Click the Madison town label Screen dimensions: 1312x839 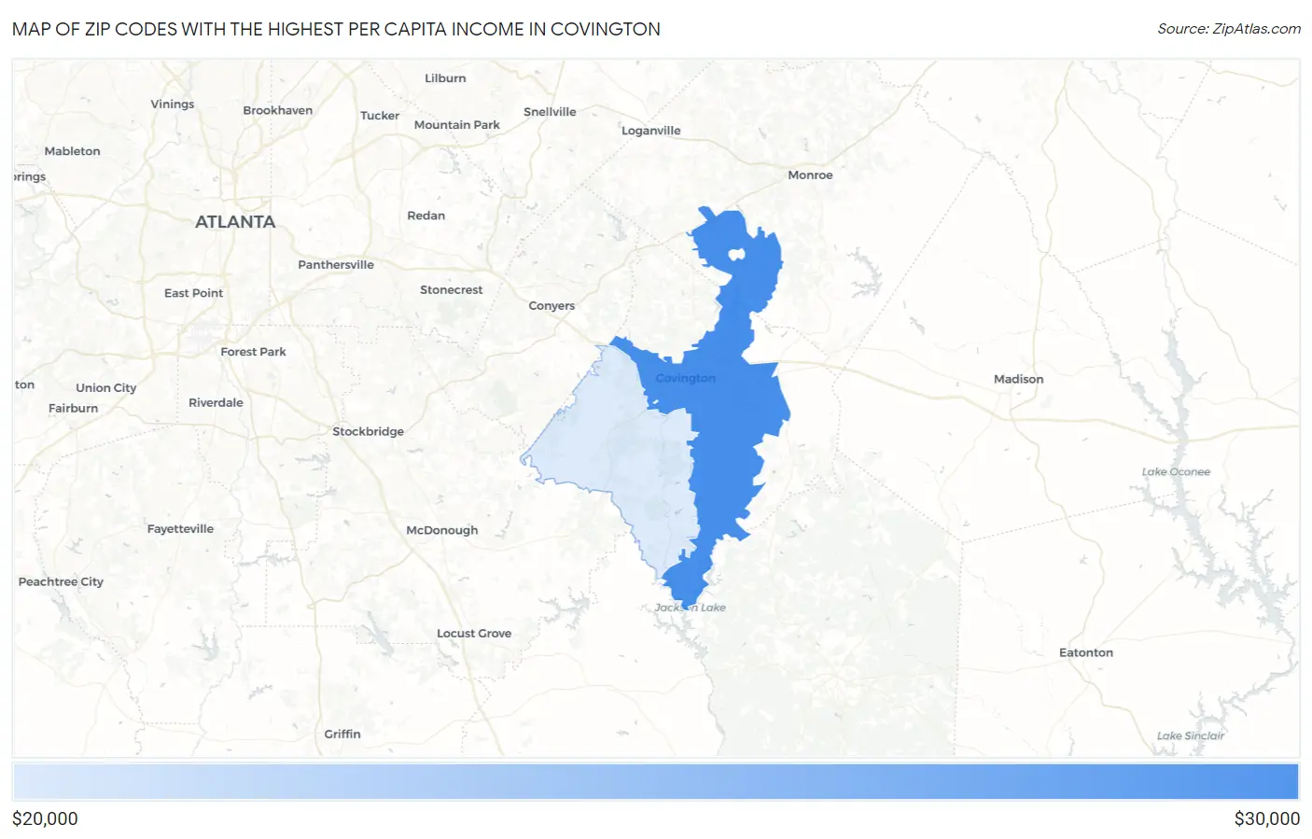pos(1019,379)
